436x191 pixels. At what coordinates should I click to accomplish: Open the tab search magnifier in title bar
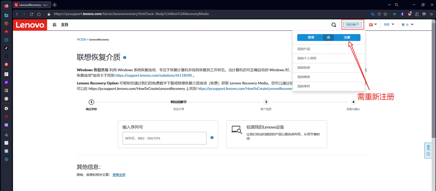[396, 5]
